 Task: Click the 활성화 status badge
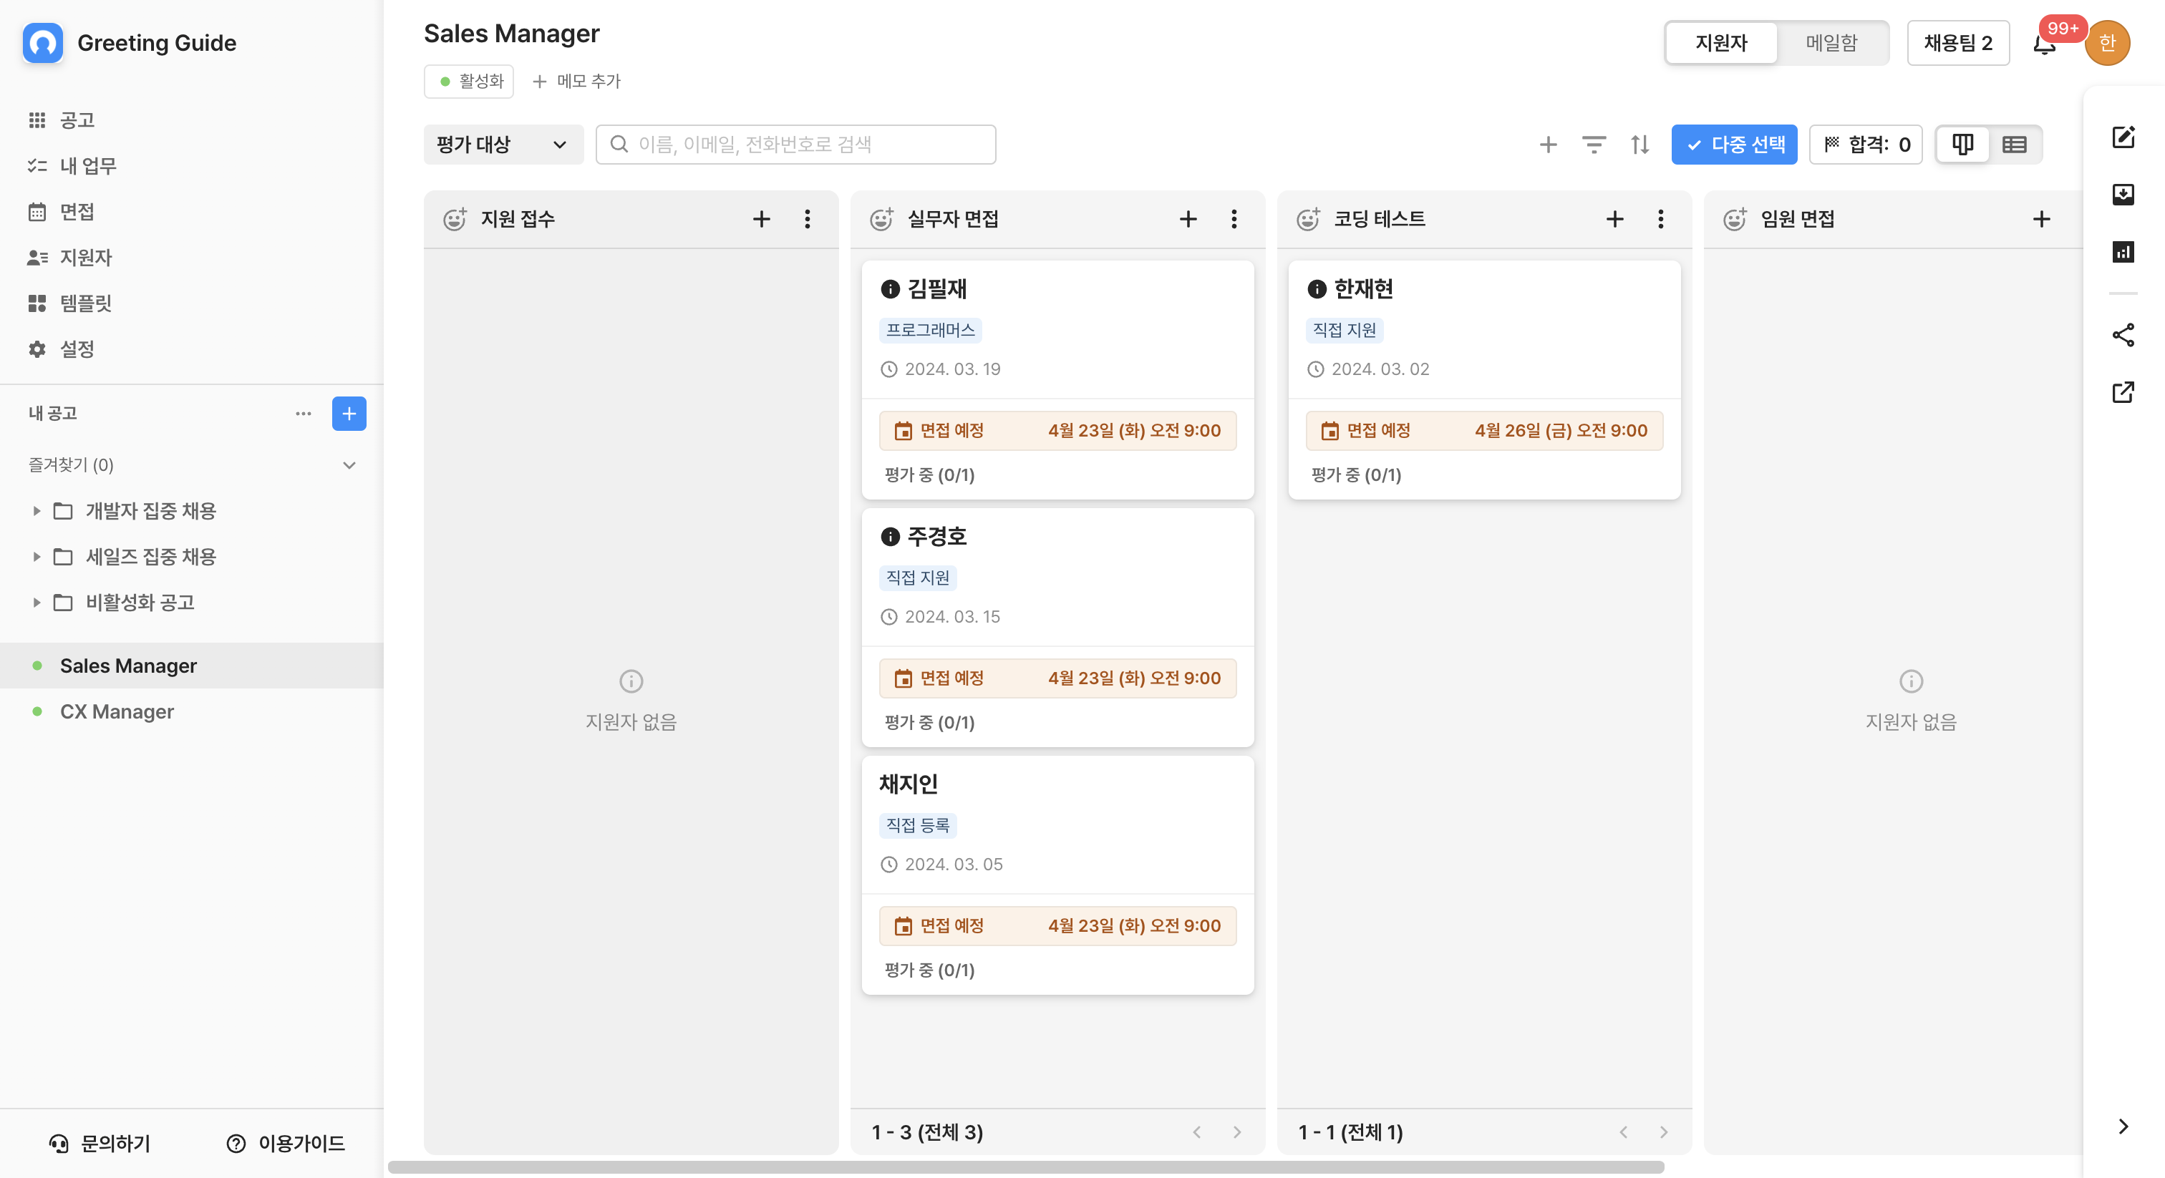[469, 82]
